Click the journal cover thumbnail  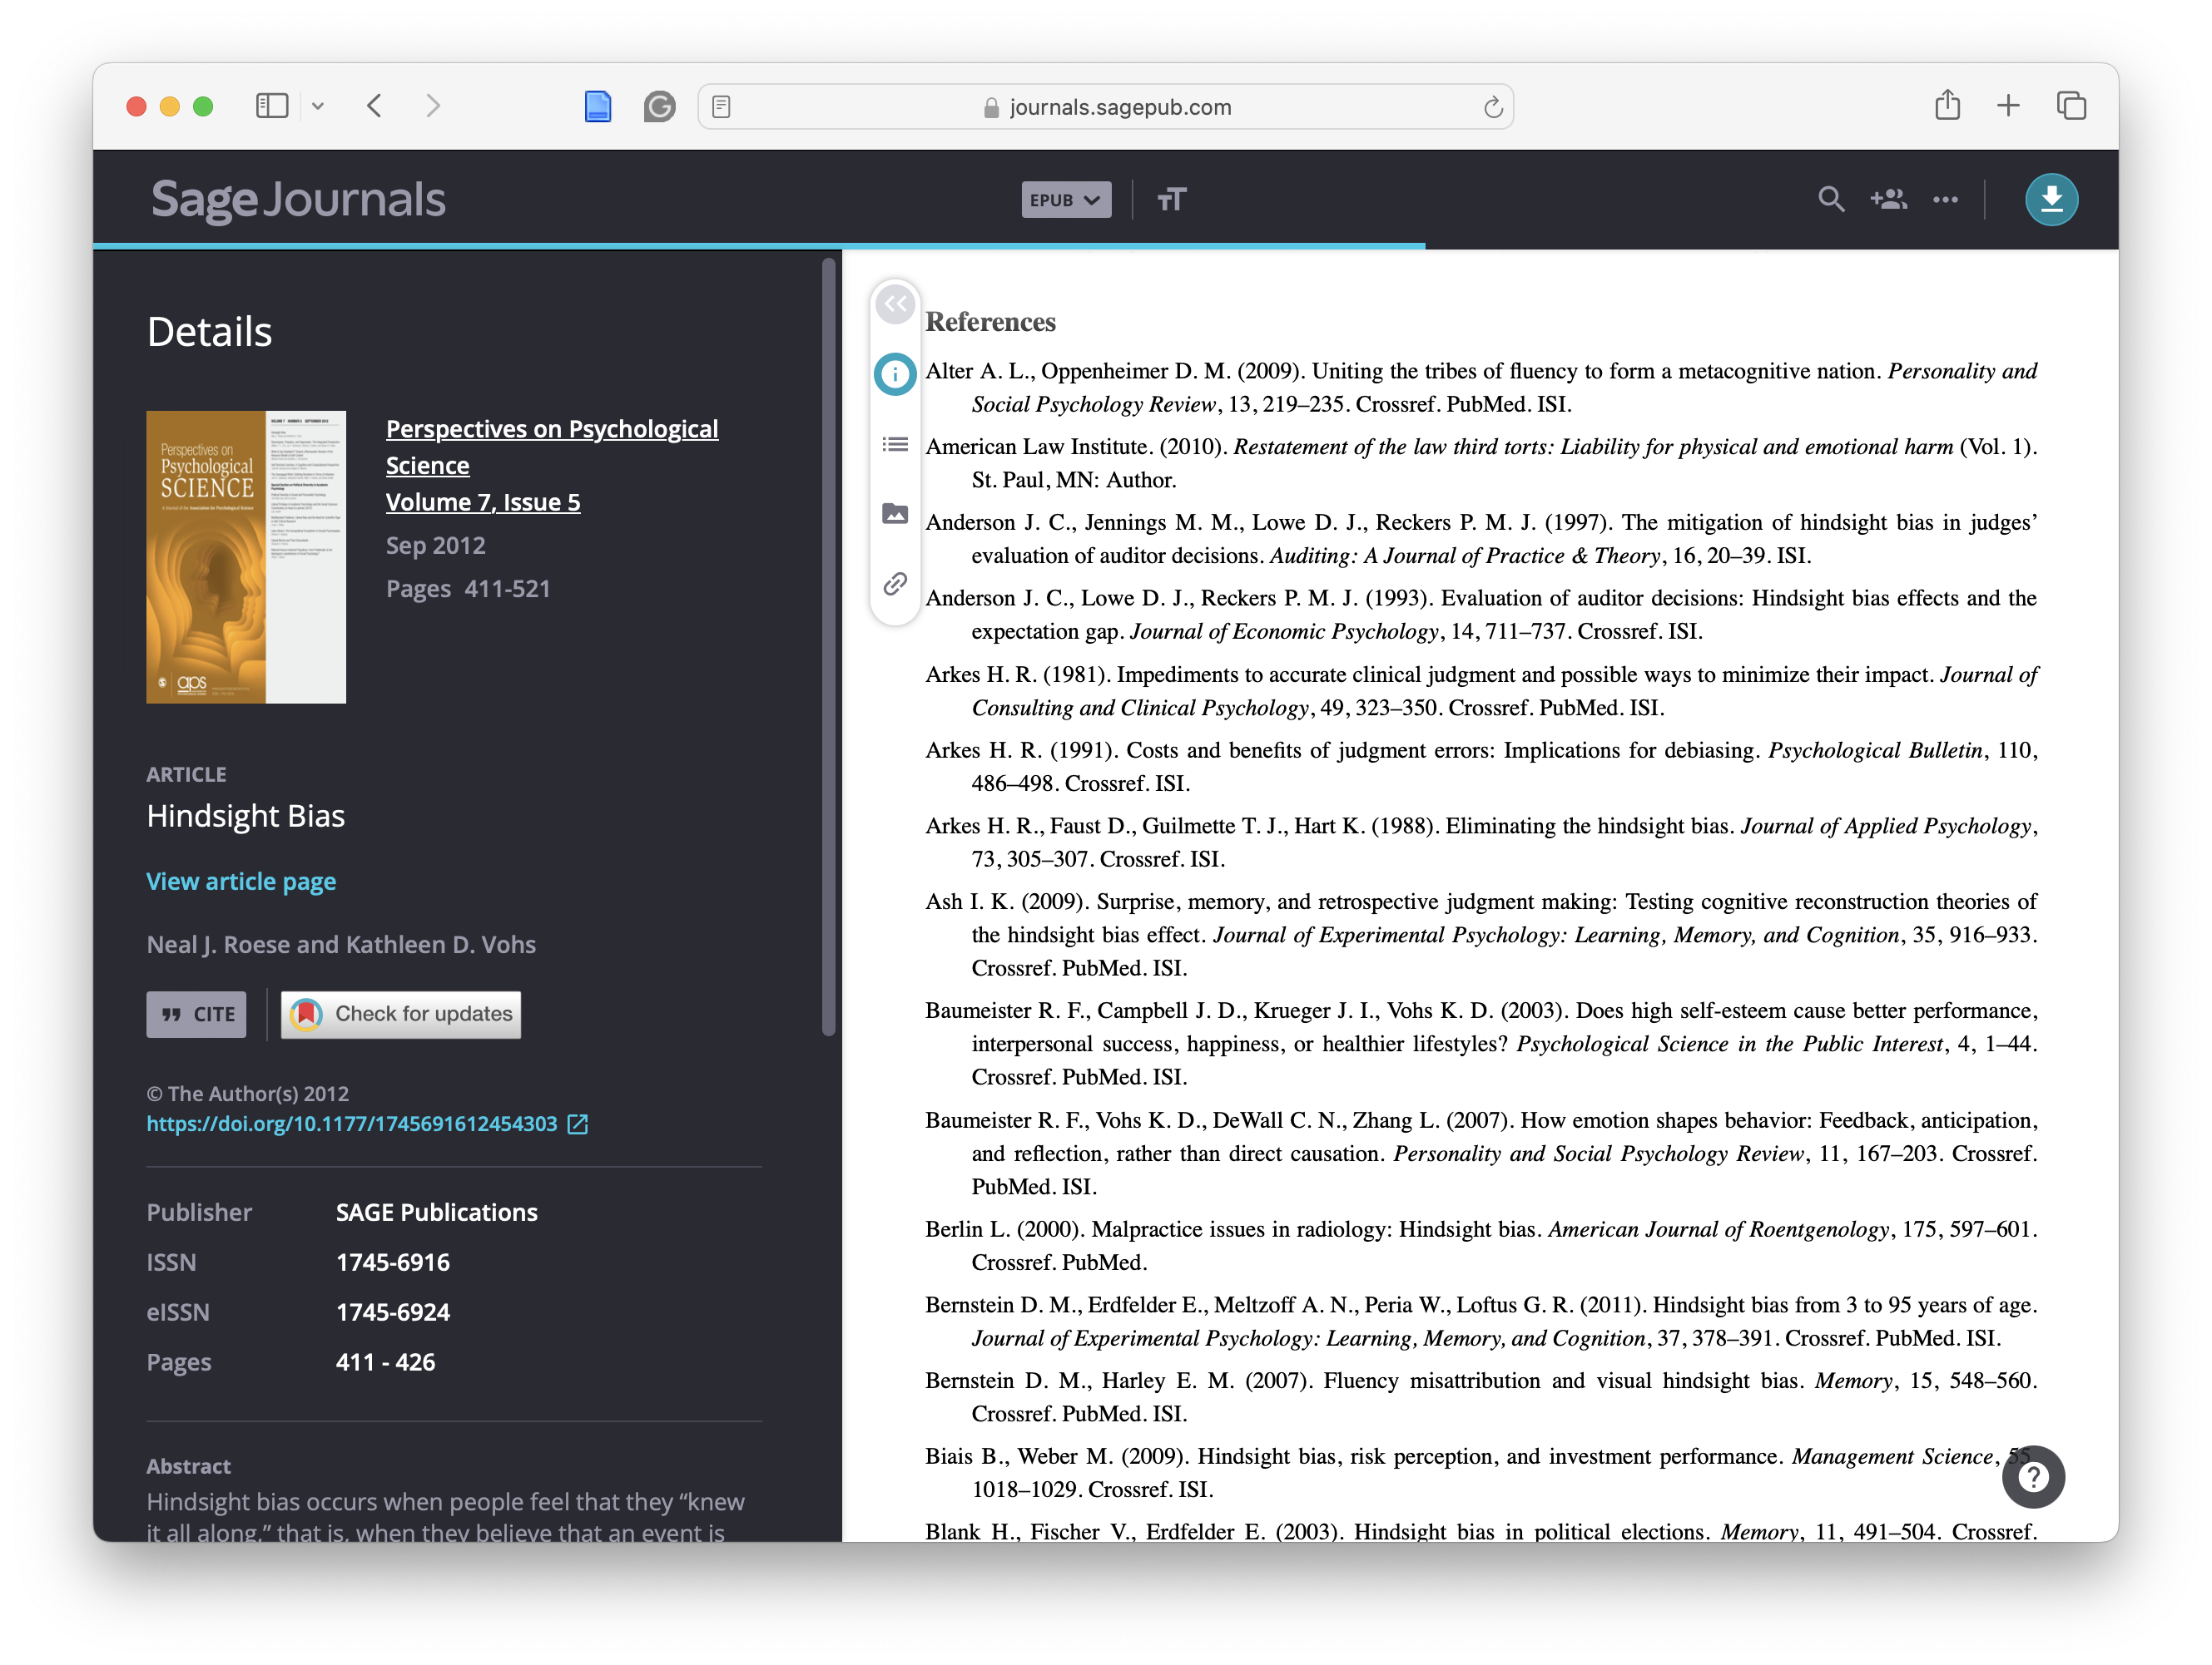pyautogui.click(x=246, y=556)
